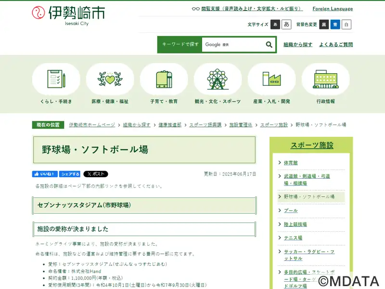Go to スポーツ振興課 in the breadcrumb

[x=205, y=125]
